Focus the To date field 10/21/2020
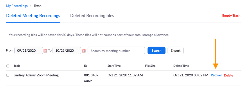This screenshot has height=98, width=250. coord(67,51)
